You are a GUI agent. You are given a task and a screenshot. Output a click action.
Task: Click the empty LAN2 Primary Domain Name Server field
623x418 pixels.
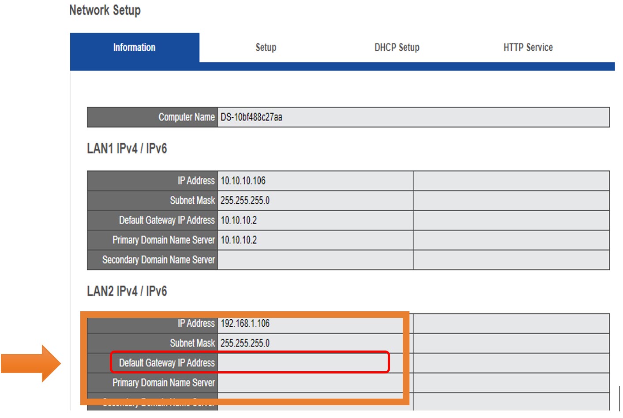tap(309, 383)
